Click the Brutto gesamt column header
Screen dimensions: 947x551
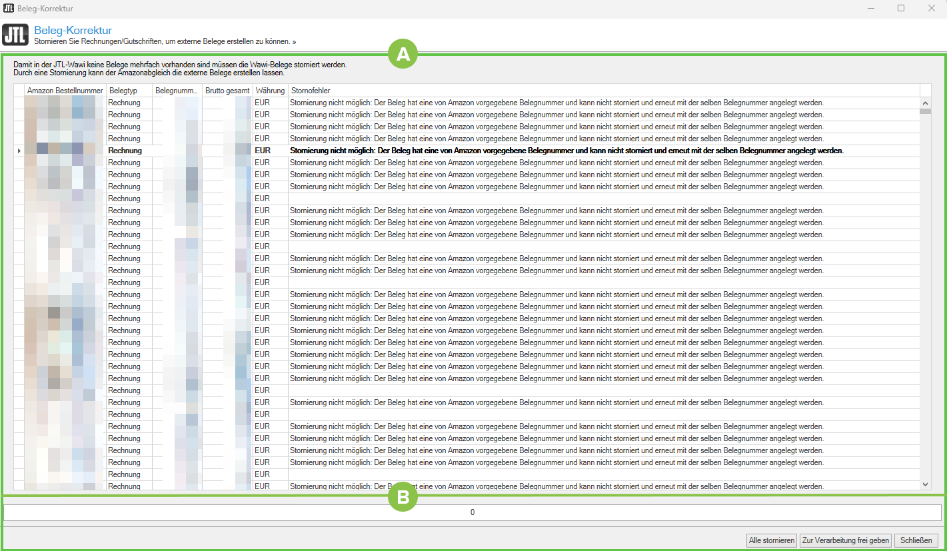coord(227,91)
